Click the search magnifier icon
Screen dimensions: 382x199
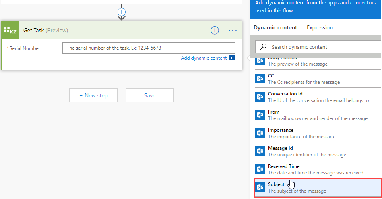263,47
